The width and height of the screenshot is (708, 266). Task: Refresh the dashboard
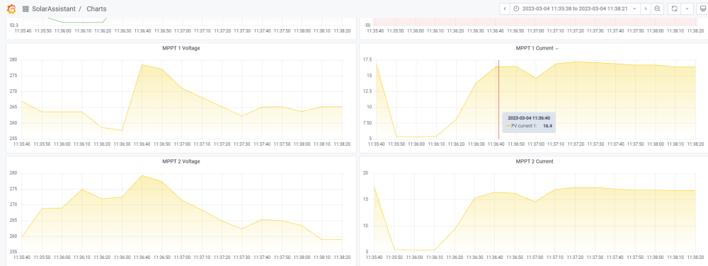point(674,8)
